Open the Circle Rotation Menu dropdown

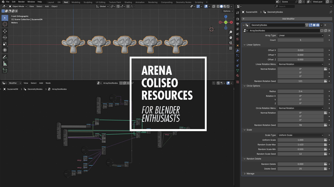[x=300, y=108]
